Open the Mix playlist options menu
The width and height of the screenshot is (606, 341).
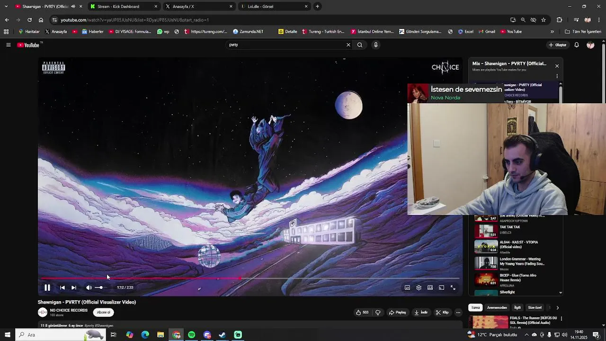(557, 76)
